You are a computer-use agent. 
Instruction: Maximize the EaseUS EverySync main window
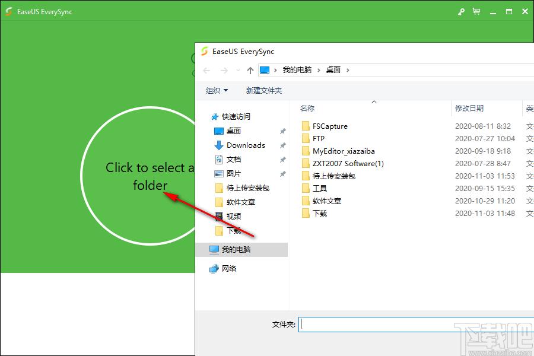(509, 12)
